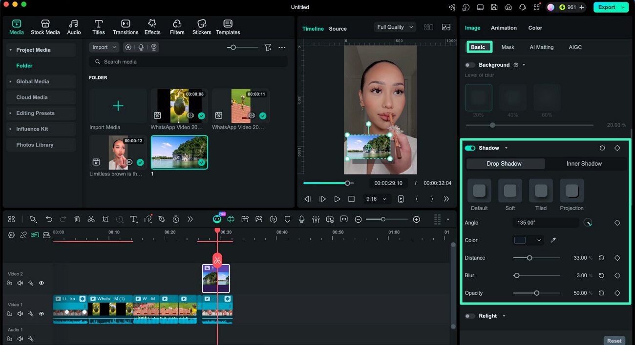Screen dimensions: 635x345
Task: Open the Full Quality dropdown
Action: pyautogui.click(x=395, y=27)
